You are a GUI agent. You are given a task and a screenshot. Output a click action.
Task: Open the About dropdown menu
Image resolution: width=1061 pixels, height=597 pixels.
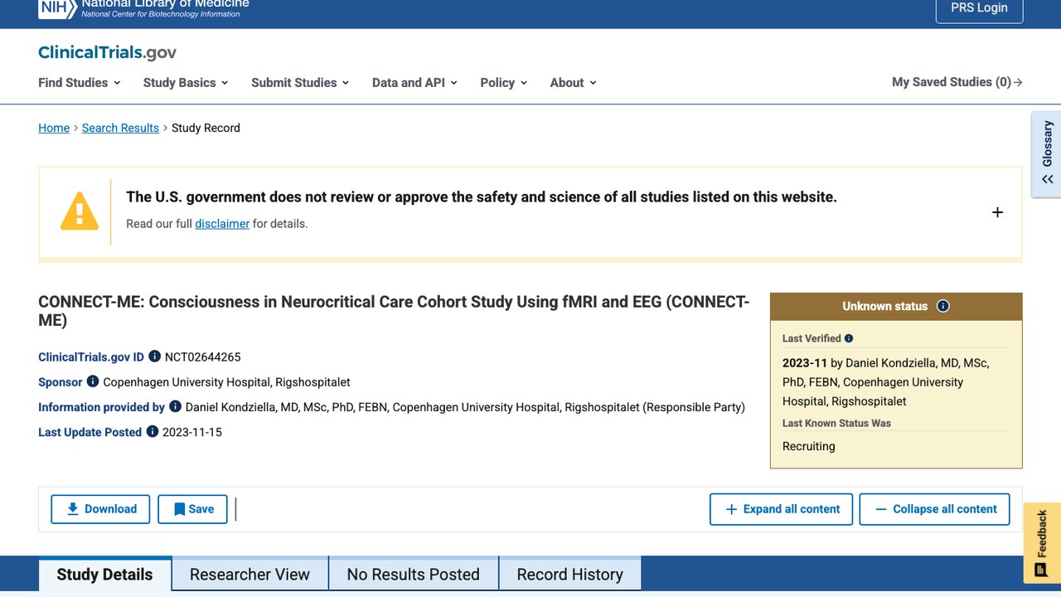pos(574,82)
